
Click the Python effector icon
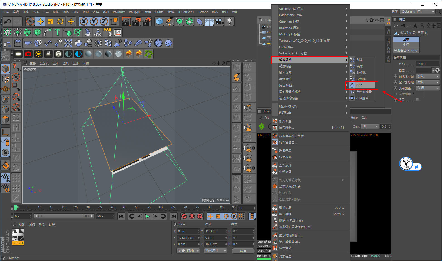click(78, 43)
